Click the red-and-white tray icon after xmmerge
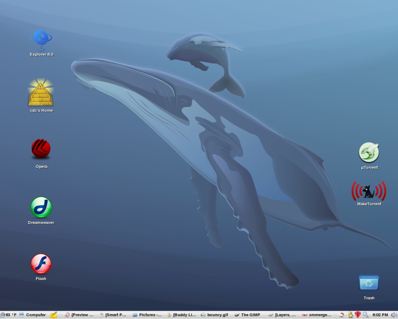Viewport: 398px width, 319px height. (x=342, y=315)
